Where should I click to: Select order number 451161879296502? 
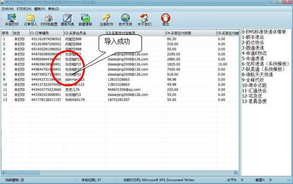(46, 39)
